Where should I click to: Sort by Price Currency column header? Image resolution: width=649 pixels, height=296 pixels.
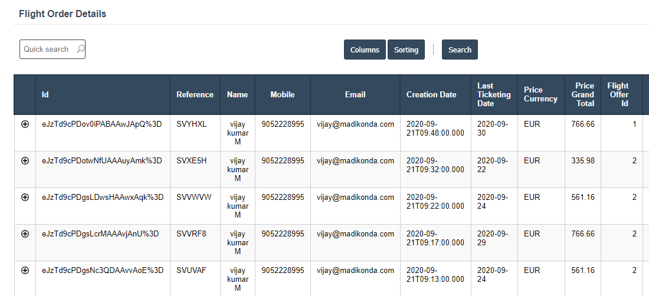(x=540, y=94)
